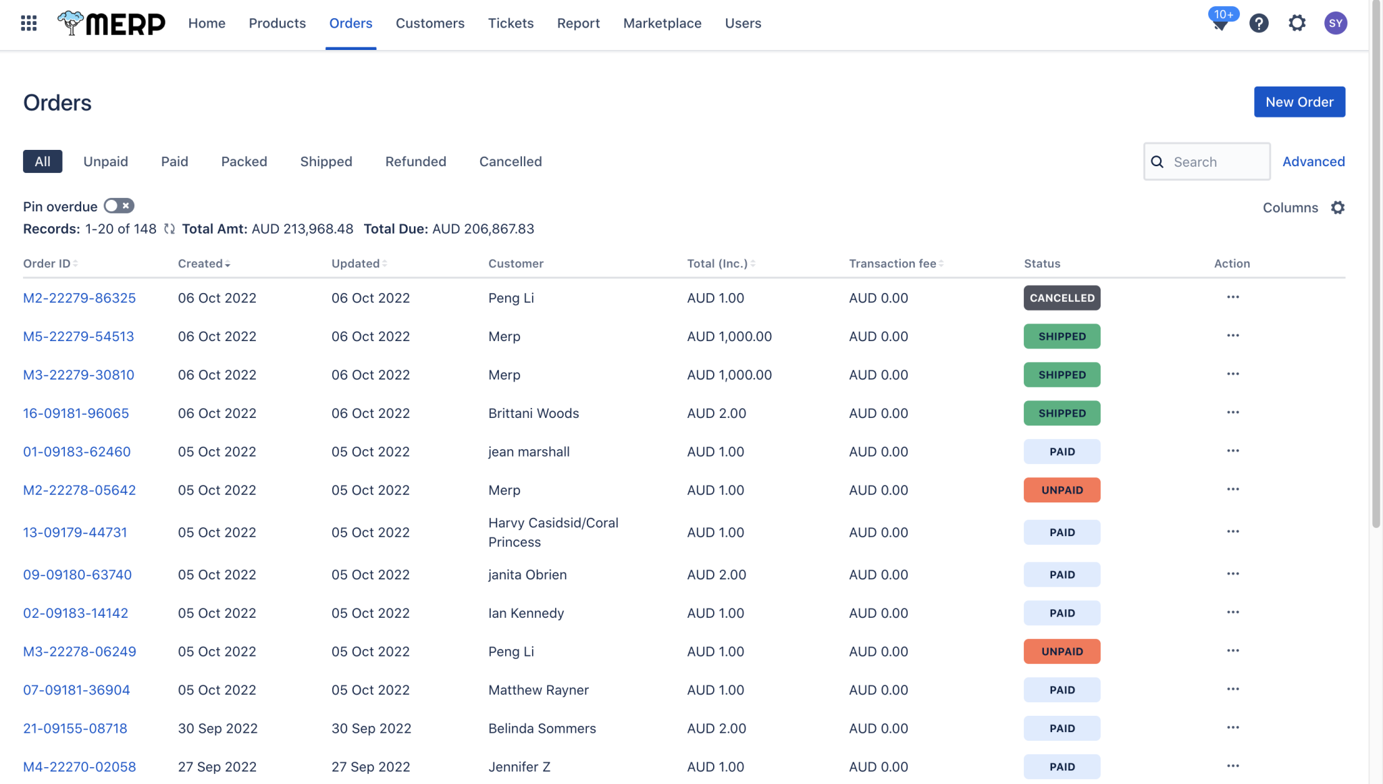Click the New Order button
This screenshot has width=1383, height=784.
coord(1299,102)
